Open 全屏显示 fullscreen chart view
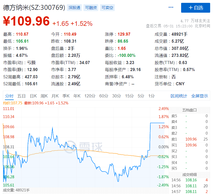The height and width of the screenshot is (194, 213). tap(200, 96)
